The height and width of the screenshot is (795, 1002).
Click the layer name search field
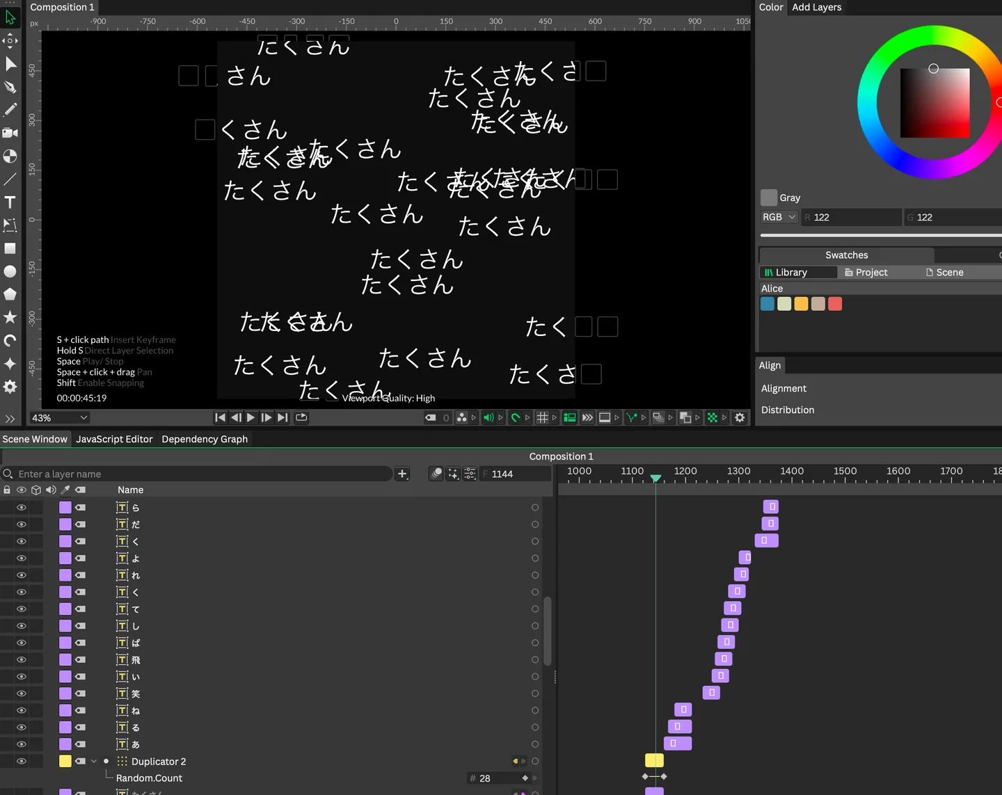(197, 474)
